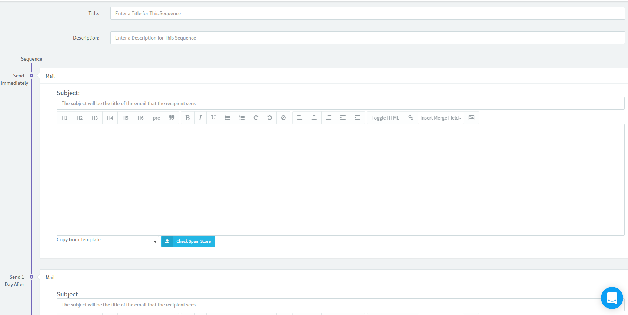Select the Send 1 Day After timeline marker
628x315 pixels.
[31, 277]
